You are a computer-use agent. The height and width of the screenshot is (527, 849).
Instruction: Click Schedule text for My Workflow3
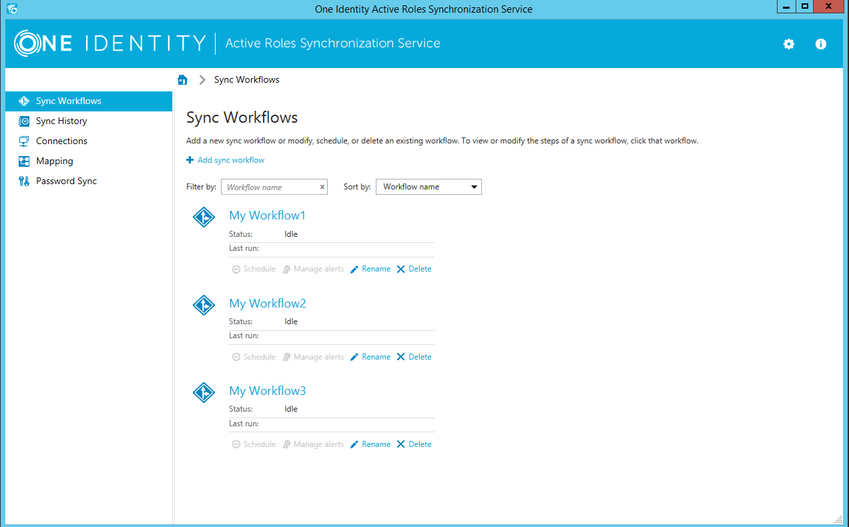coord(260,445)
